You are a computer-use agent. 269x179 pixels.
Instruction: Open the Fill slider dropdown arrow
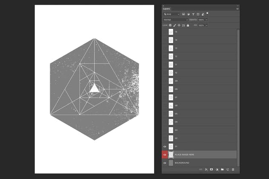click(206, 26)
